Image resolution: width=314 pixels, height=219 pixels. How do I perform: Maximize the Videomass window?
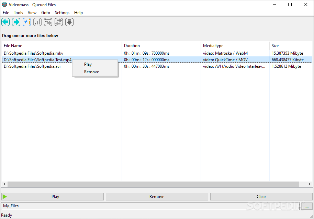coord(290,4)
